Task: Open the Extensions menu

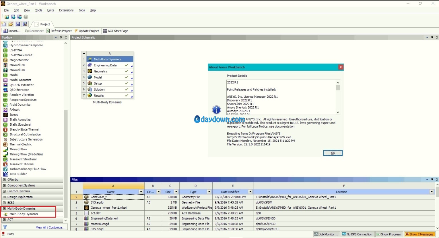Action: click(66, 10)
